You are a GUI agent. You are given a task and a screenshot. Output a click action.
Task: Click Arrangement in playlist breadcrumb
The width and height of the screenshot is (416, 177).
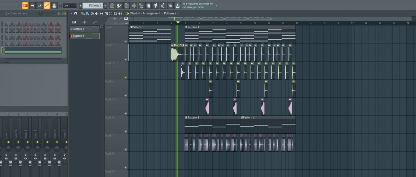pos(151,13)
